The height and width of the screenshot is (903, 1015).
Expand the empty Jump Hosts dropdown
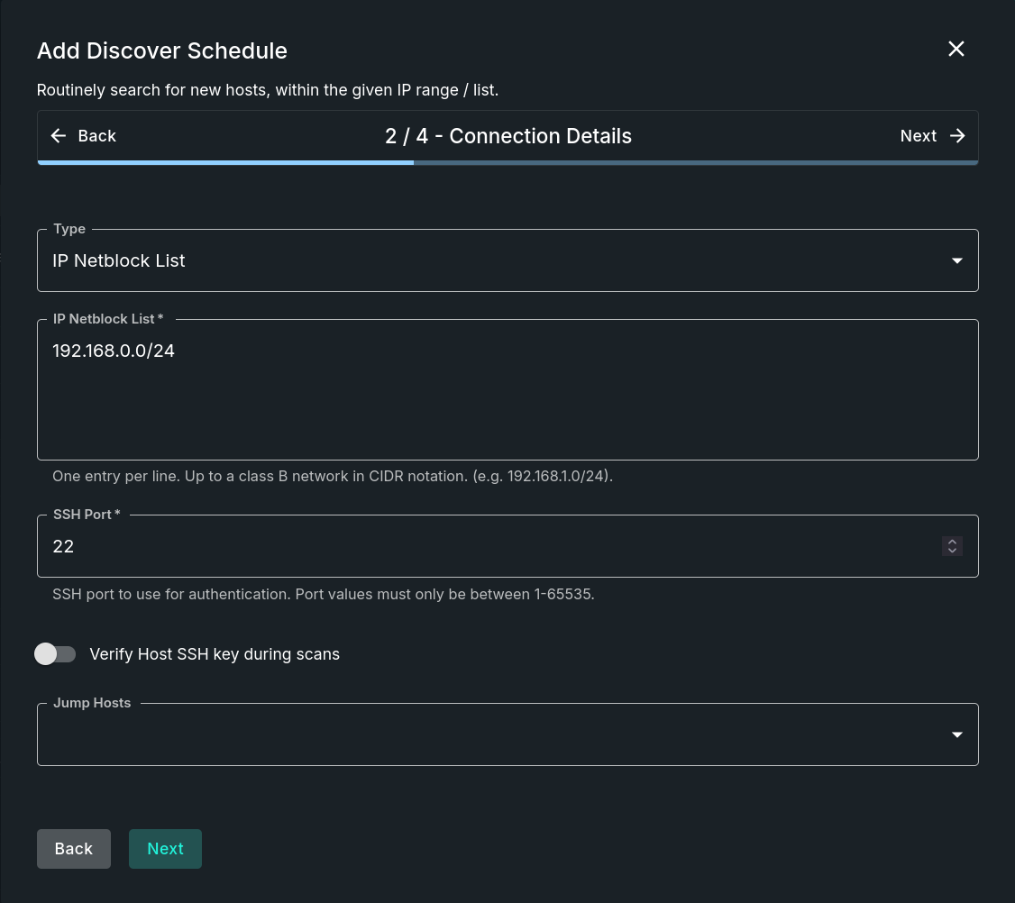(x=507, y=734)
